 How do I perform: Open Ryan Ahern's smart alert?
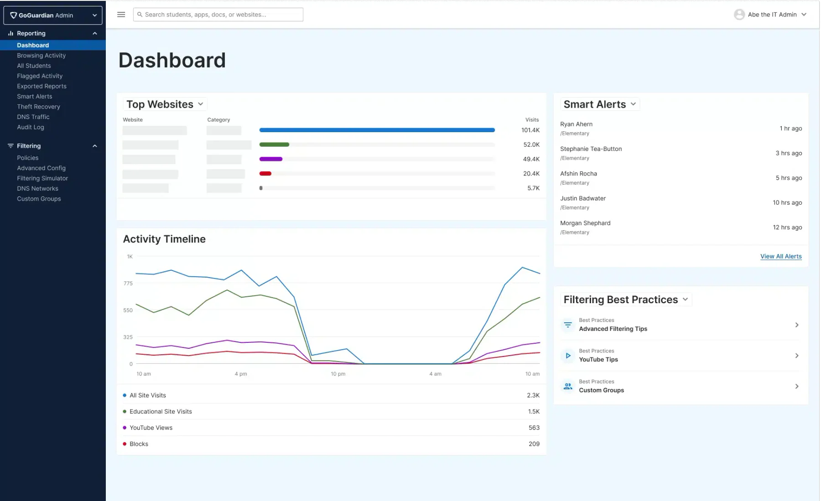(x=681, y=129)
